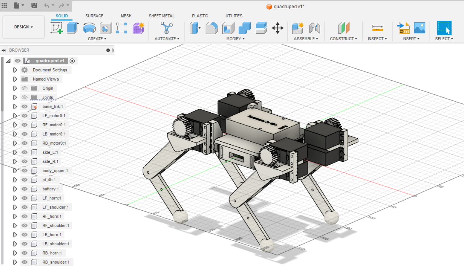Select the Extrude tool
The width and height of the screenshot is (464, 271).
(73, 28)
